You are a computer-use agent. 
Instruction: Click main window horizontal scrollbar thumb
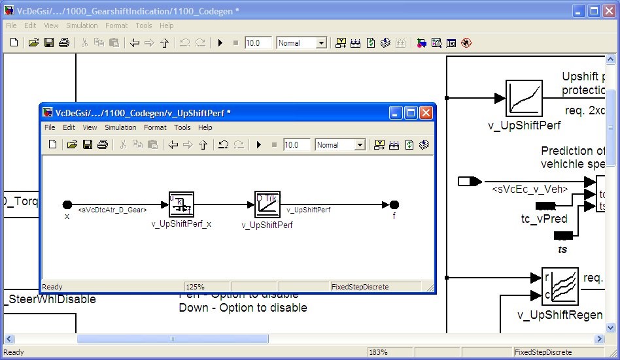pos(173,339)
